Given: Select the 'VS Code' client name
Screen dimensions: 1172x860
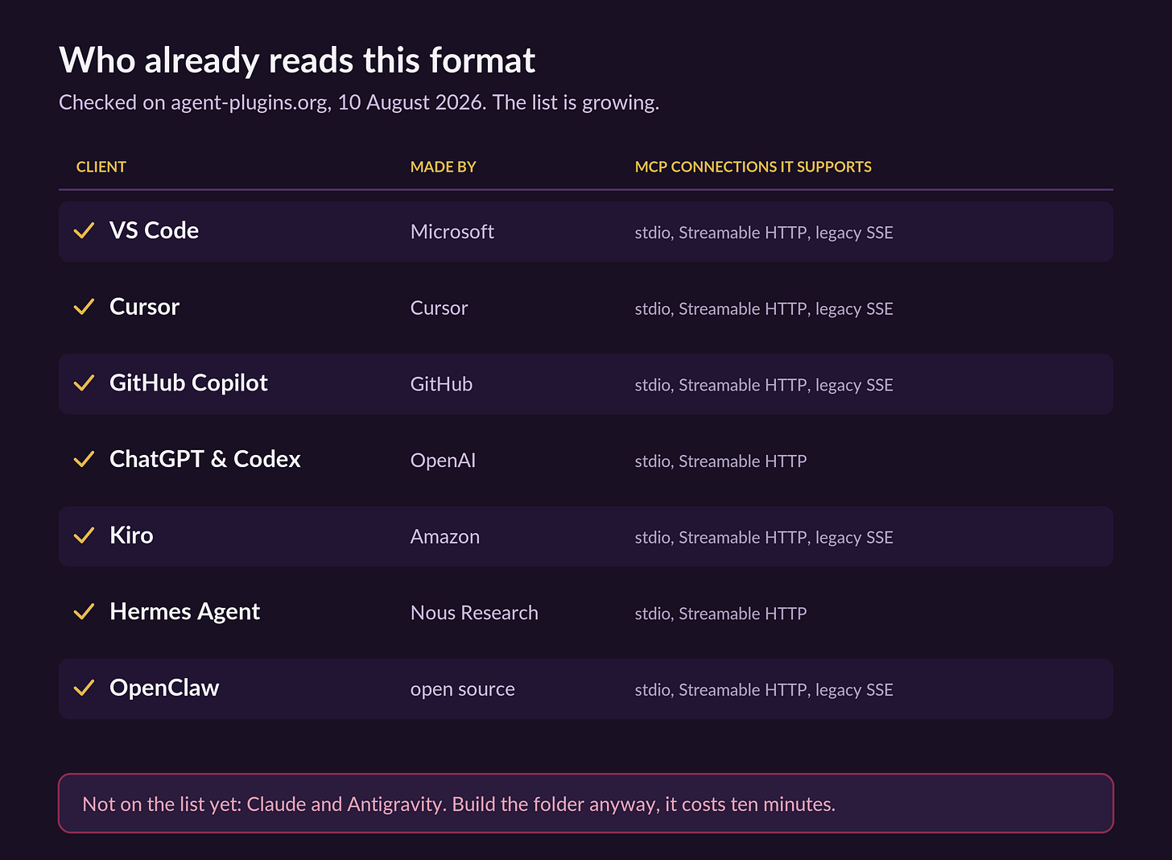Looking at the screenshot, I should pos(154,230).
